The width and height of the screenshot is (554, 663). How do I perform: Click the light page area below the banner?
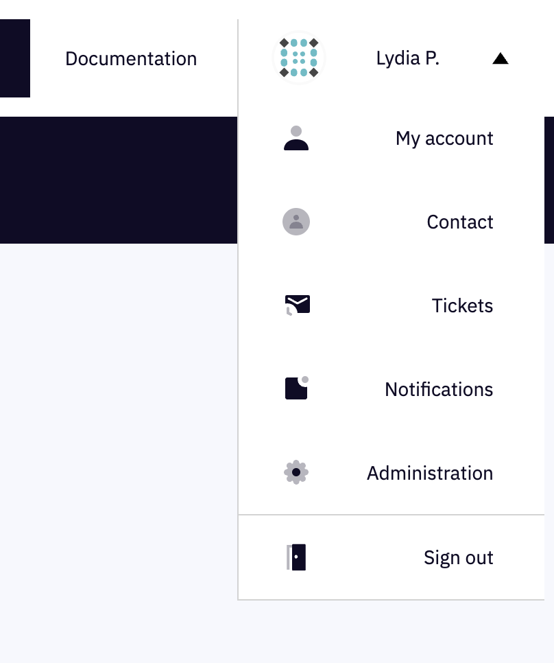click(x=118, y=446)
